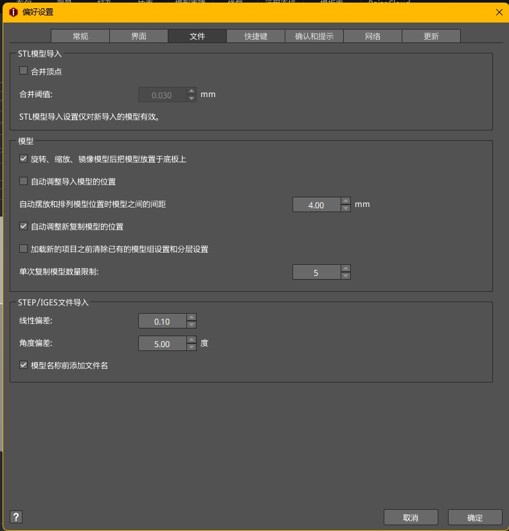The width and height of the screenshot is (509, 531).
Task: Click the STL模型导入设置仅对新导入的模型有效 note
Action: (x=89, y=117)
